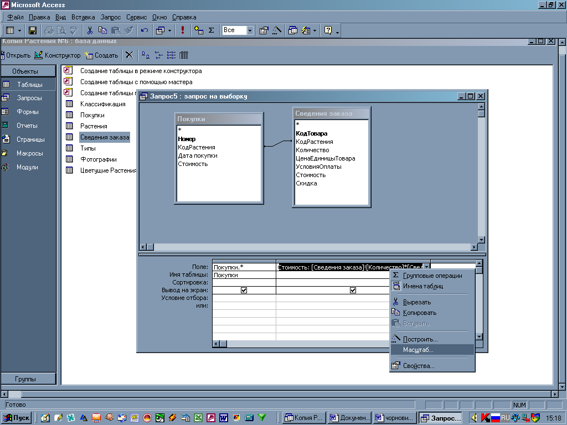The image size is (567, 425).
Task: Open the New Object dropdown arrow
Action: (315, 31)
